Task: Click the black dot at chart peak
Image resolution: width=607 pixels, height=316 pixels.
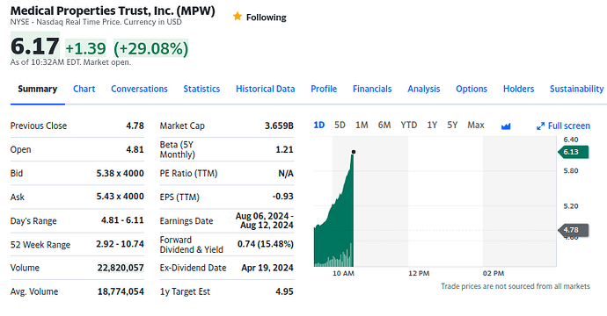Action: (354, 152)
